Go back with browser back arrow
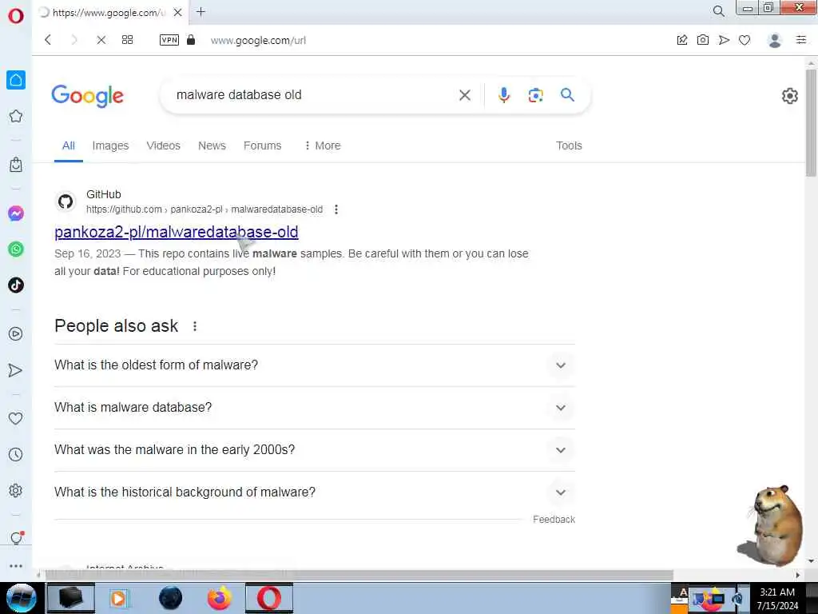The width and height of the screenshot is (818, 614). [x=48, y=40]
